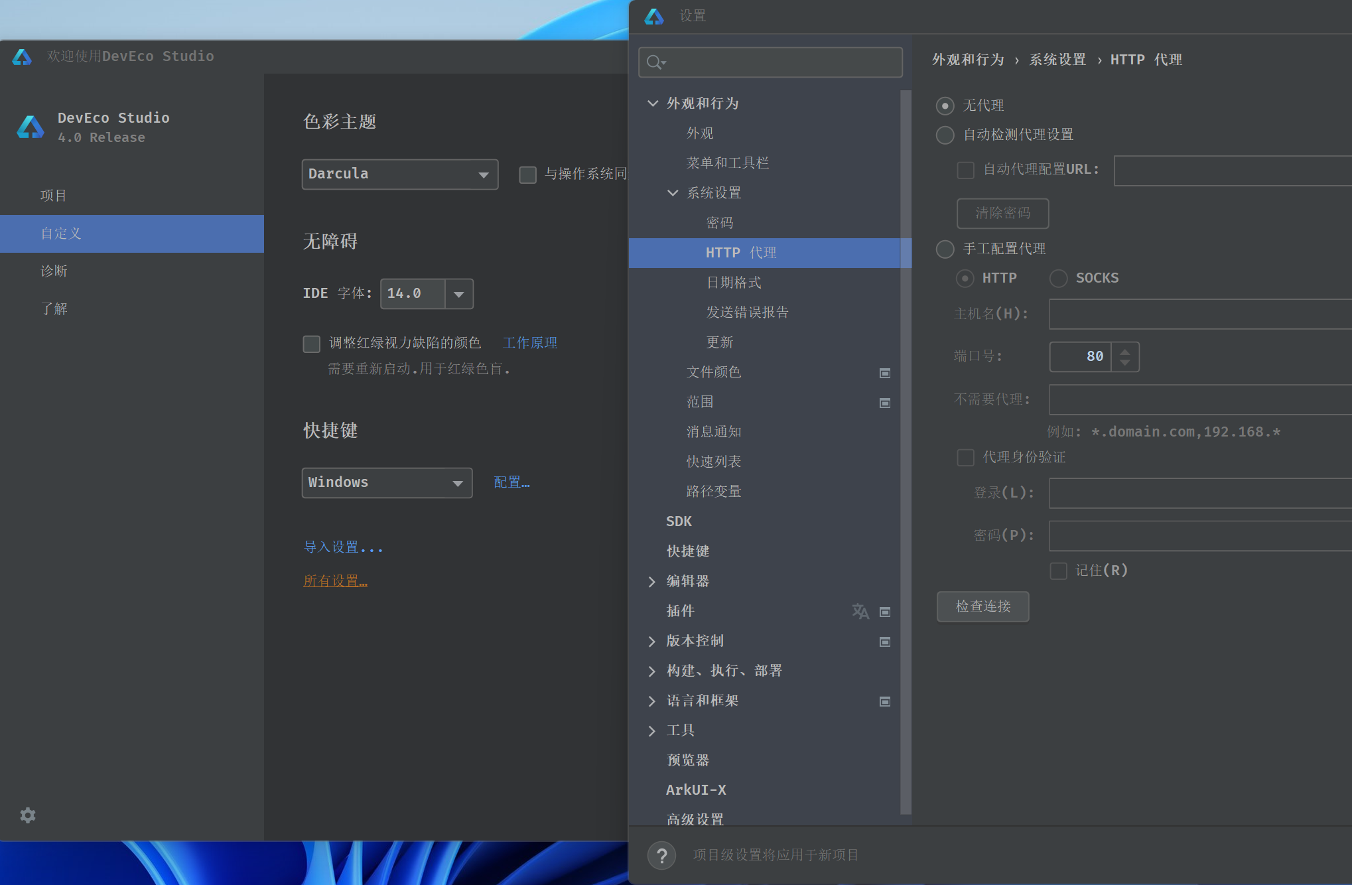Click the DevEco Studio 4.0 Release logo

click(31, 127)
